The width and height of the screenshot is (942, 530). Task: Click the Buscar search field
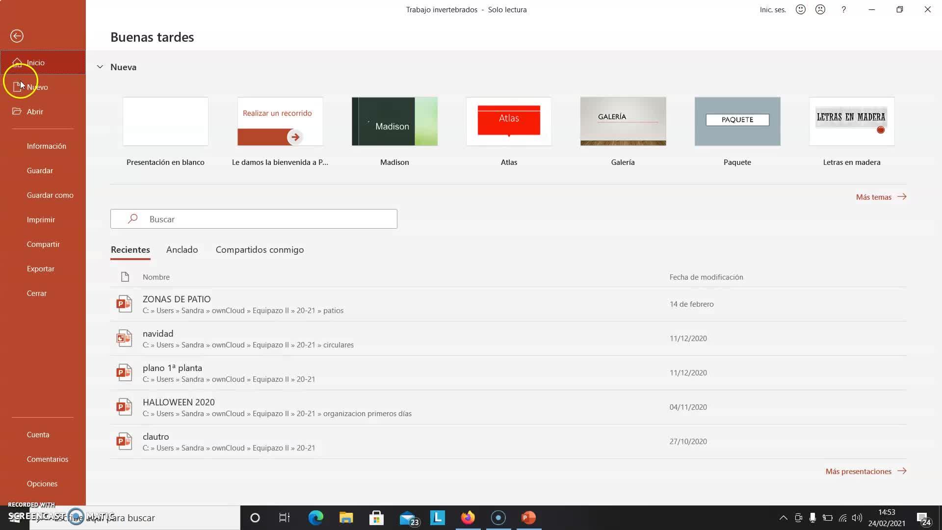pyautogui.click(x=254, y=219)
